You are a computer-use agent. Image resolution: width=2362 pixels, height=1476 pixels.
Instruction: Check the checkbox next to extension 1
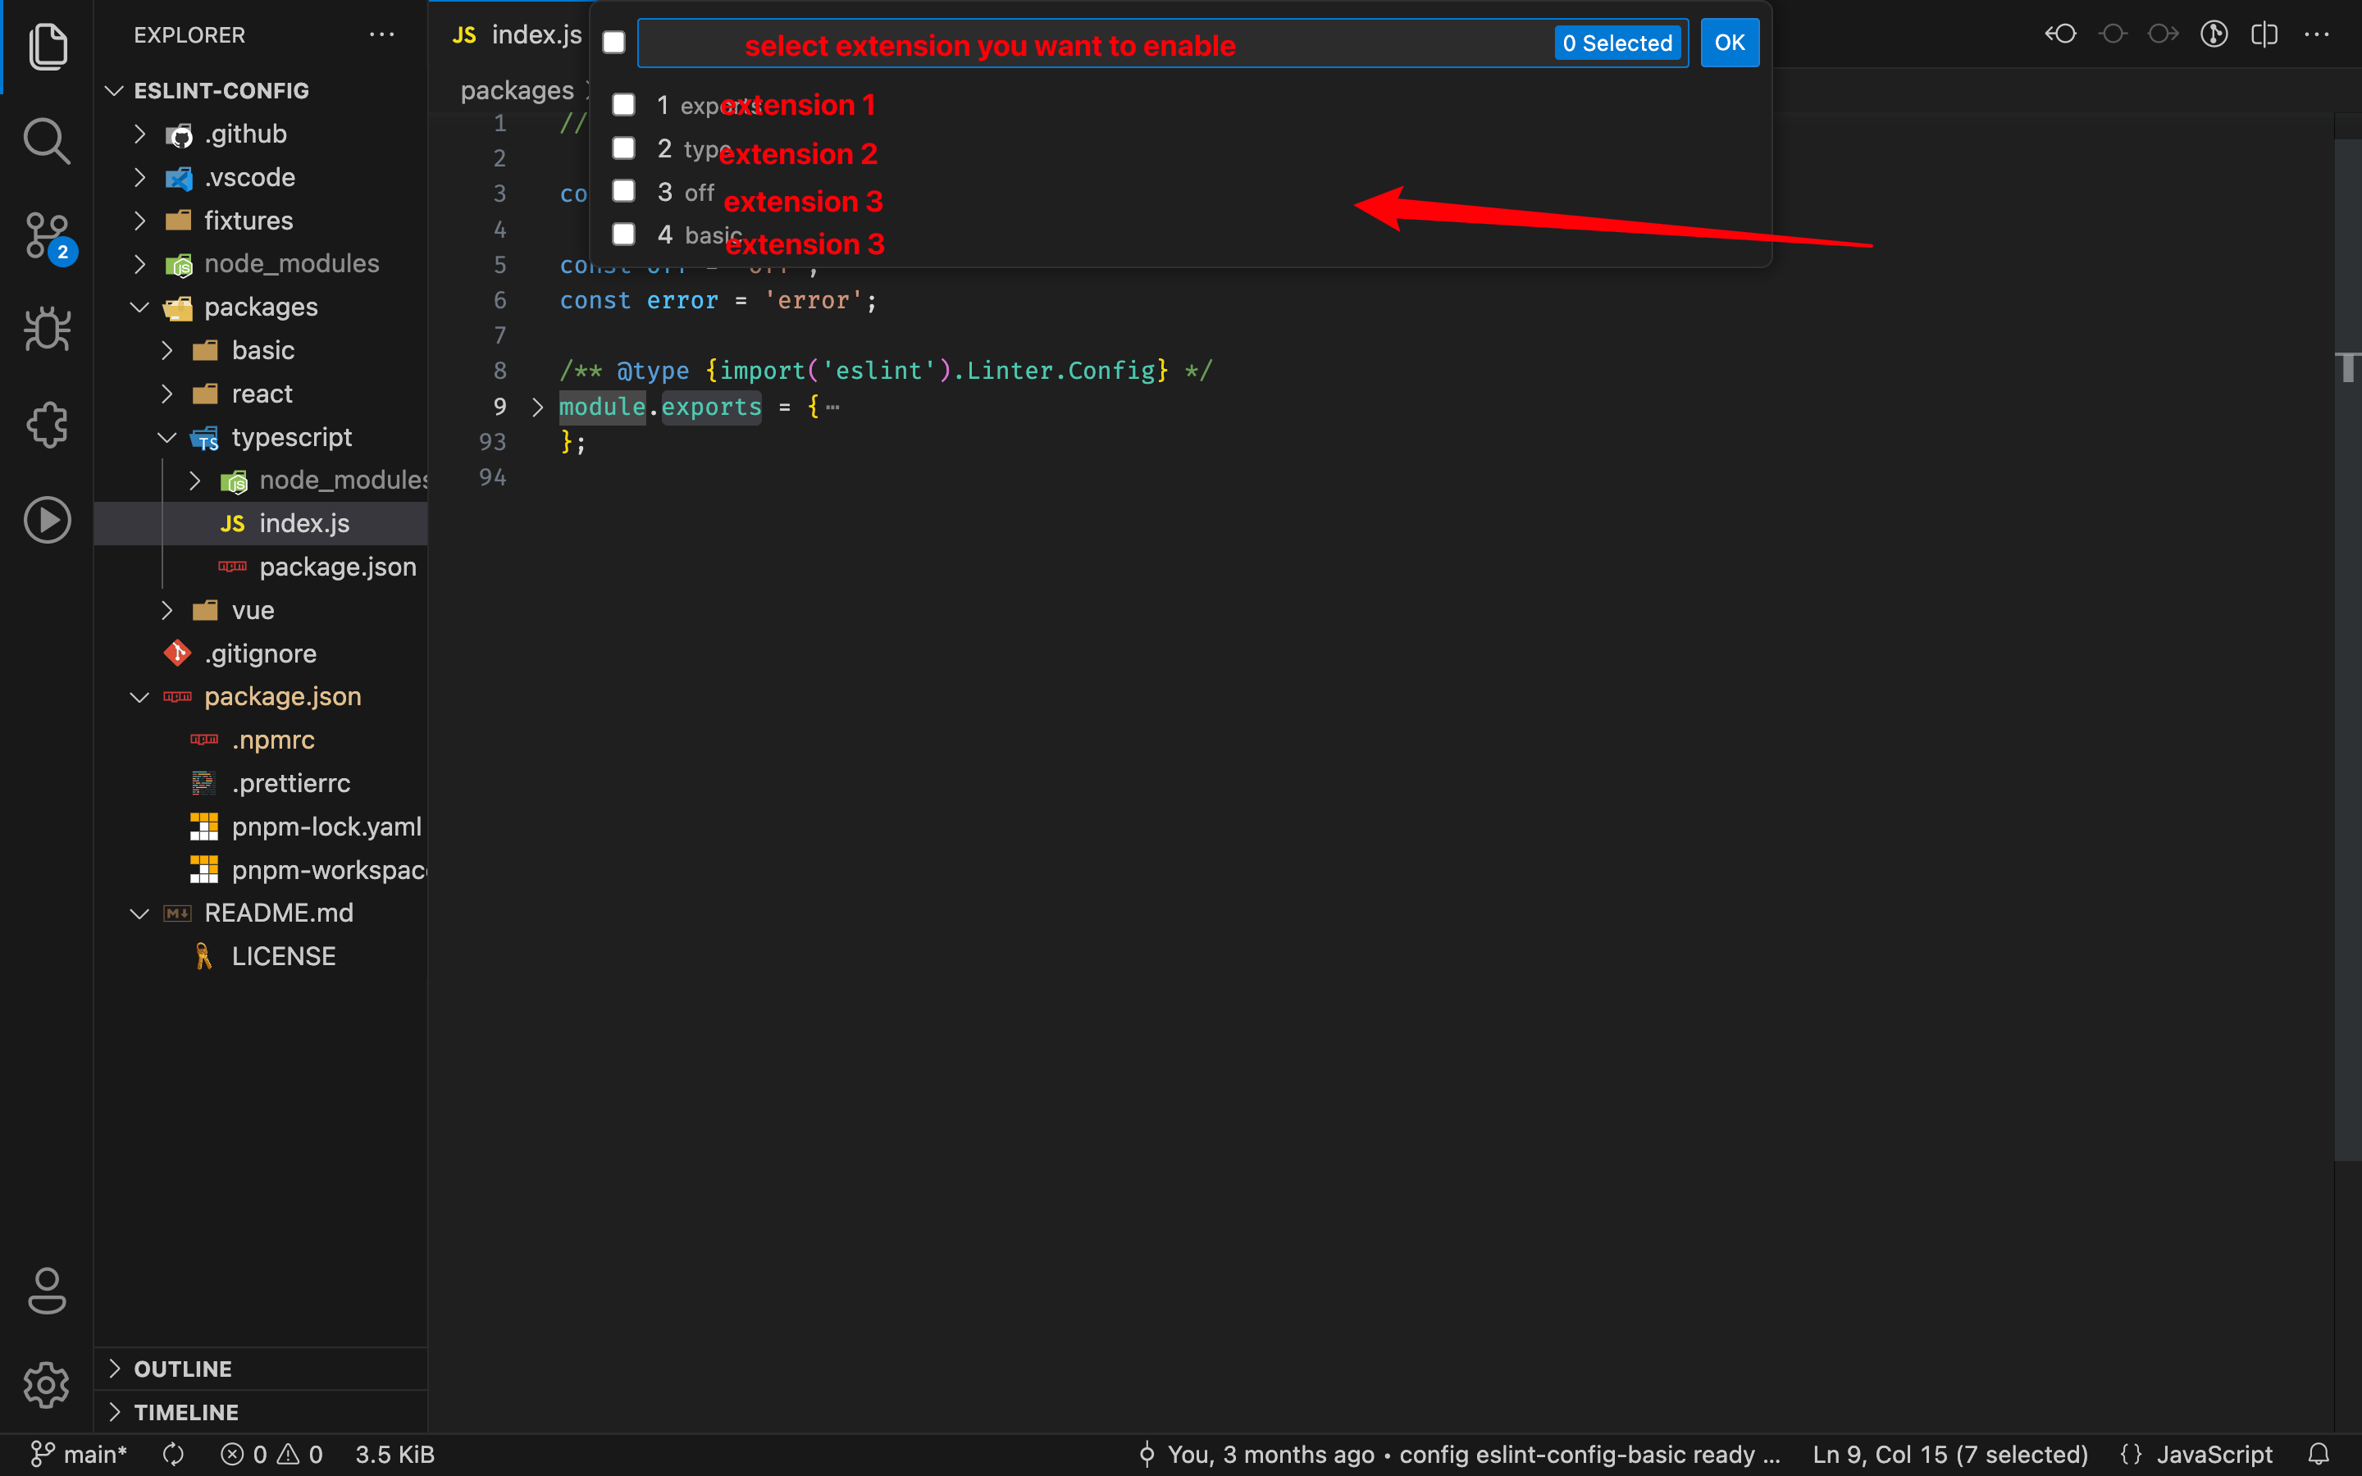pyautogui.click(x=623, y=103)
